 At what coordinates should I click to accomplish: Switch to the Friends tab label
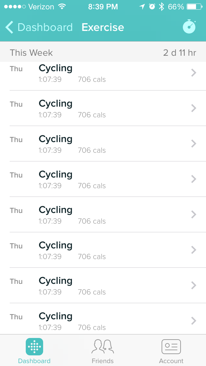click(103, 361)
